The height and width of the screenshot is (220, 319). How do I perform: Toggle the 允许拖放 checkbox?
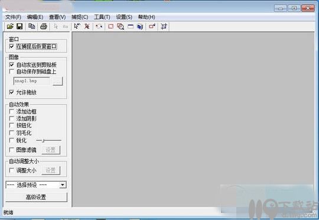pos(12,92)
